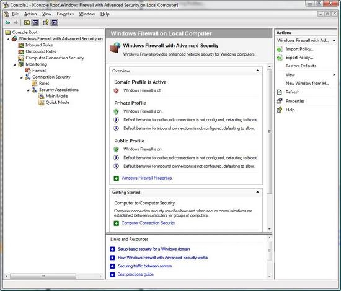Open Setup basic security for a Windows domain
The image size is (341, 291).
154,249
